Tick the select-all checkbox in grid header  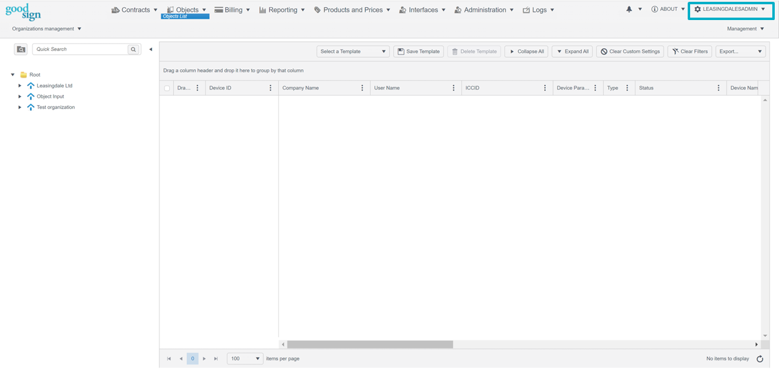click(x=167, y=88)
